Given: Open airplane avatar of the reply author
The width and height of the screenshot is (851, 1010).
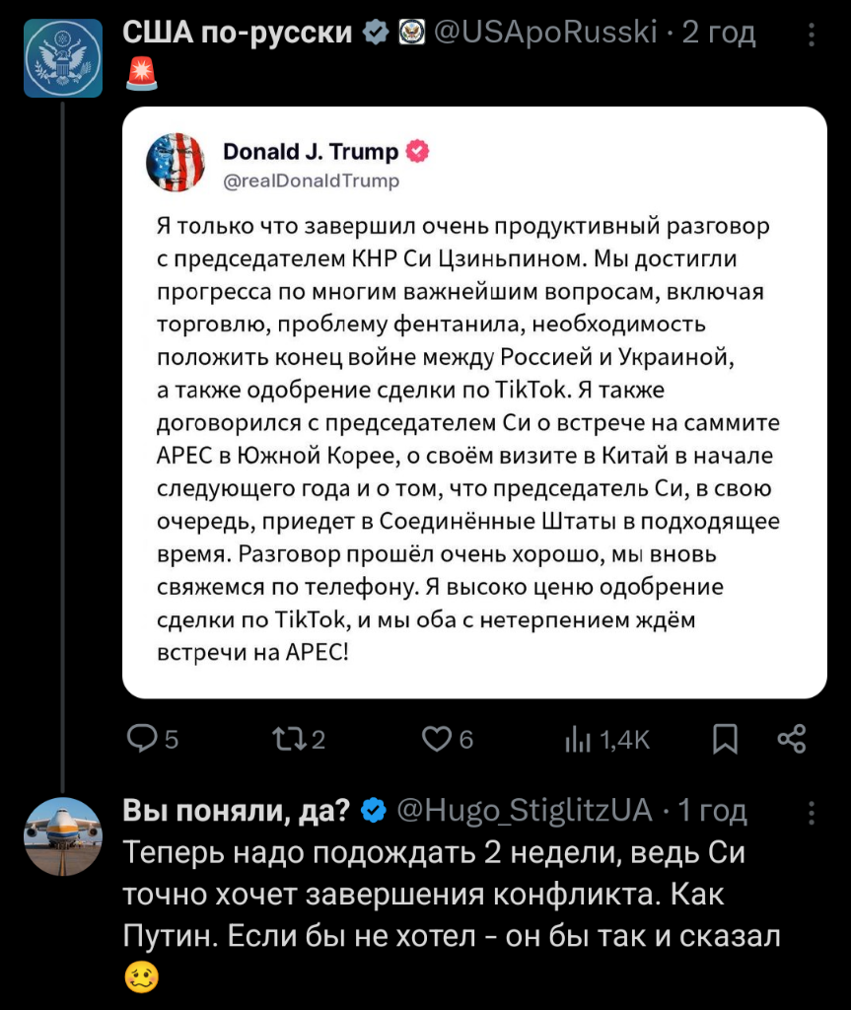Looking at the screenshot, I should 62,836.
